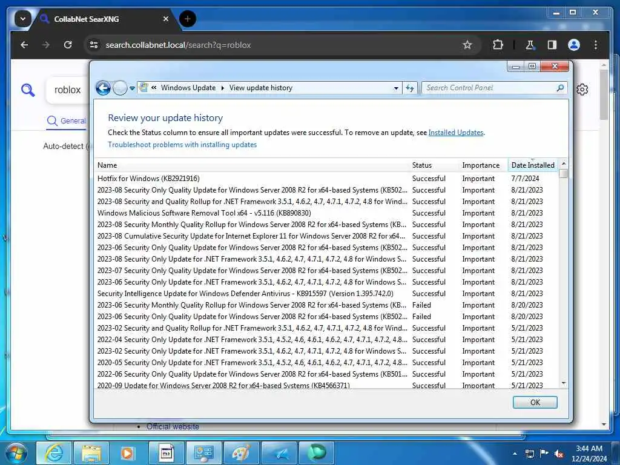Click the Control Panel icon in the address bar
The height and width of the screenshot is (465, 620).
coord(144,88)
